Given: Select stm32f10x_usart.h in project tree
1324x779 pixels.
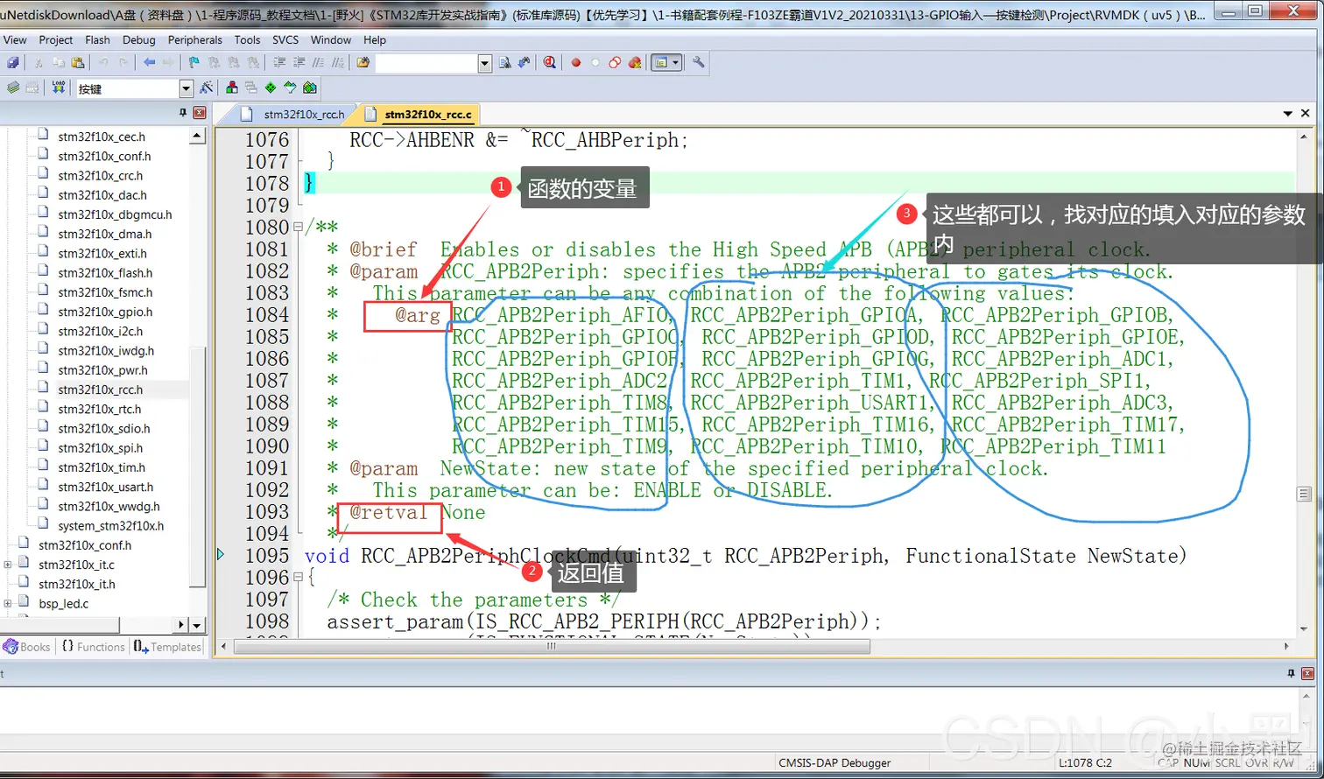Looking at the screenshot, I should [105, 487].
